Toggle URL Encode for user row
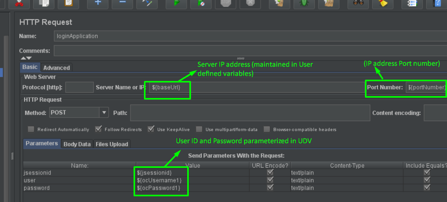This screenshot has width=447, height=202. point(270,180)
